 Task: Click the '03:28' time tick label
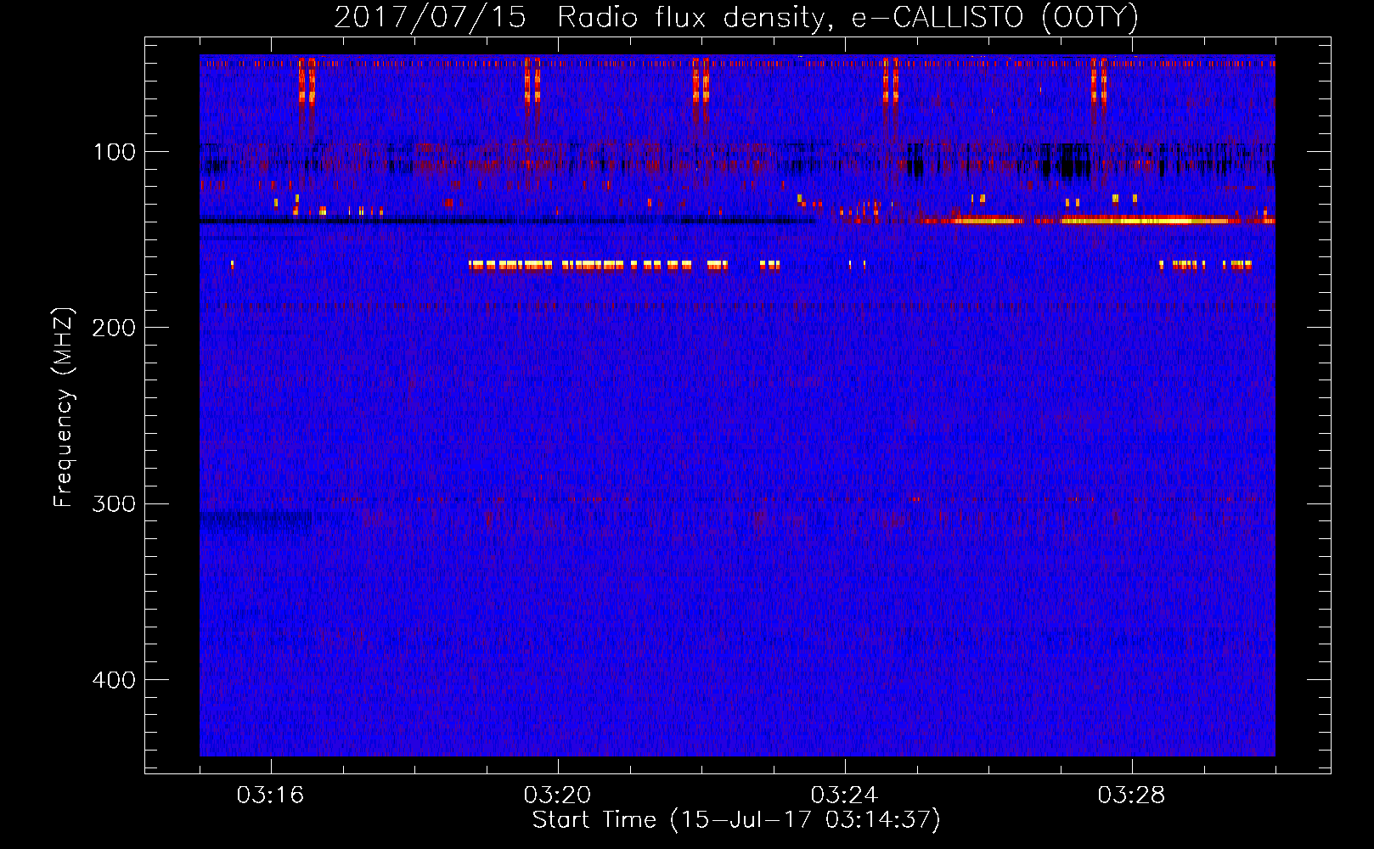[1131, 795]
